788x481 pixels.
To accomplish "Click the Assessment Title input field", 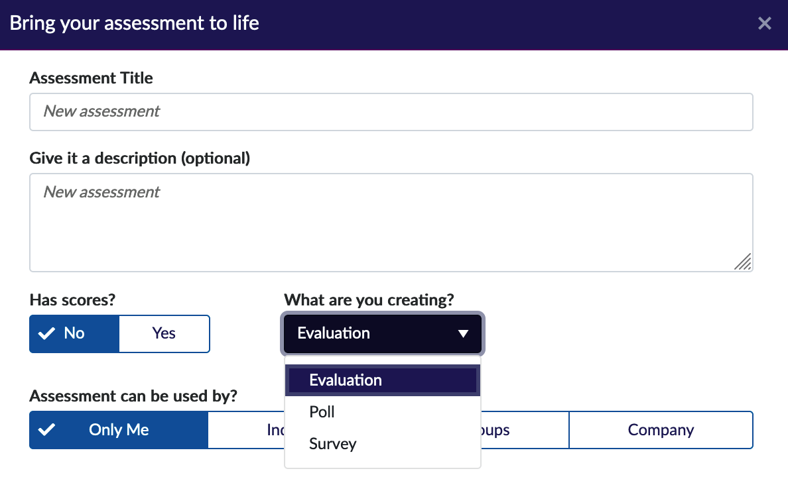I will (x=391, y=111).
